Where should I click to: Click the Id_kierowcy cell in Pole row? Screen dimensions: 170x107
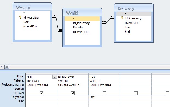(x=73, y=77)
